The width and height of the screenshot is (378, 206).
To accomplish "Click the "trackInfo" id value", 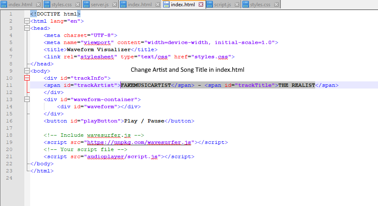I will click(x=89, y=78).
